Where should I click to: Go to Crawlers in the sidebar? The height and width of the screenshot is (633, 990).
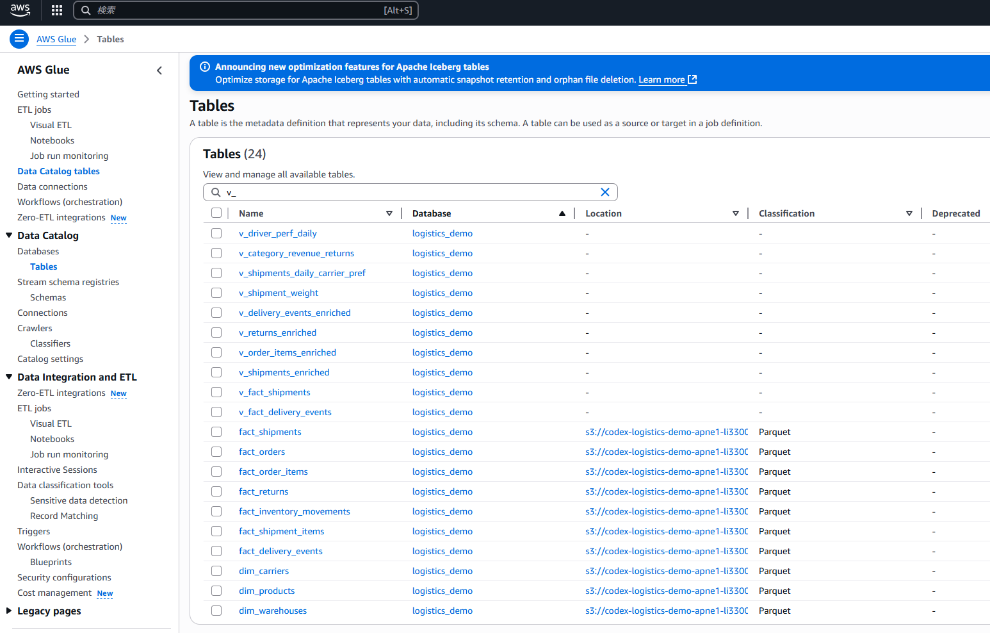click(x=35, y=328)
